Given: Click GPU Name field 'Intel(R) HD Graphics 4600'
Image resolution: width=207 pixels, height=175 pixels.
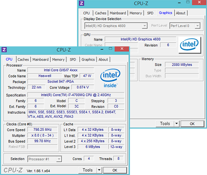Looking at the screenshot, I should click(x=140, y=39).
